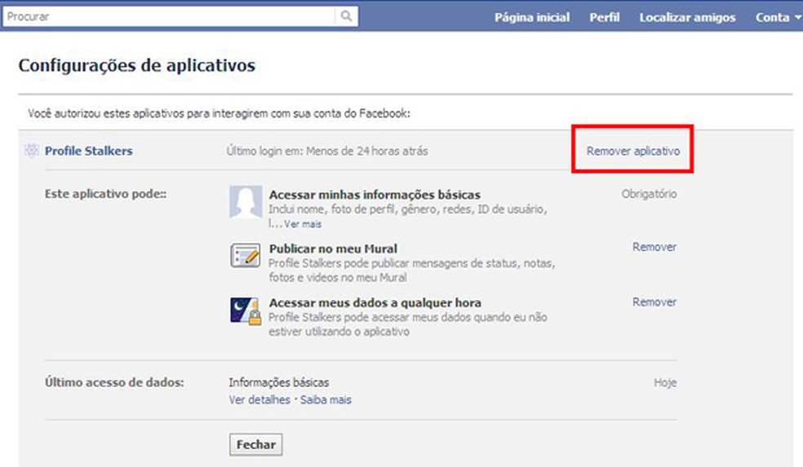Click the Fechar button
The height and width of the screenshot is (467, 803).
[255, 444]
